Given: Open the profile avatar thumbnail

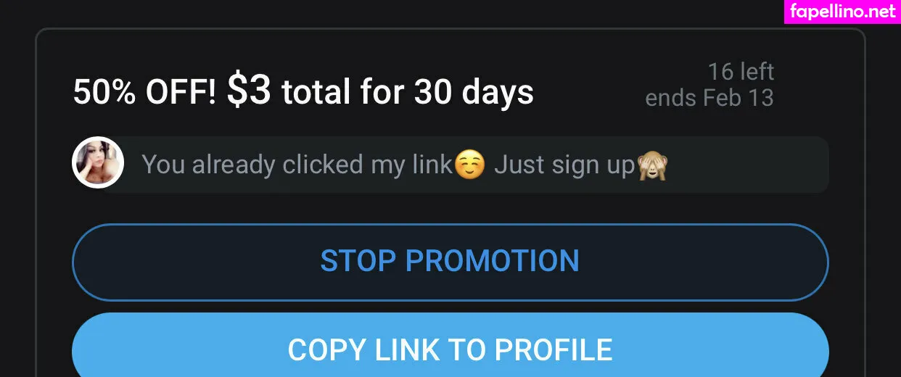Looking at the screenshot, I should pyautogui.click(x=98, y=162).
